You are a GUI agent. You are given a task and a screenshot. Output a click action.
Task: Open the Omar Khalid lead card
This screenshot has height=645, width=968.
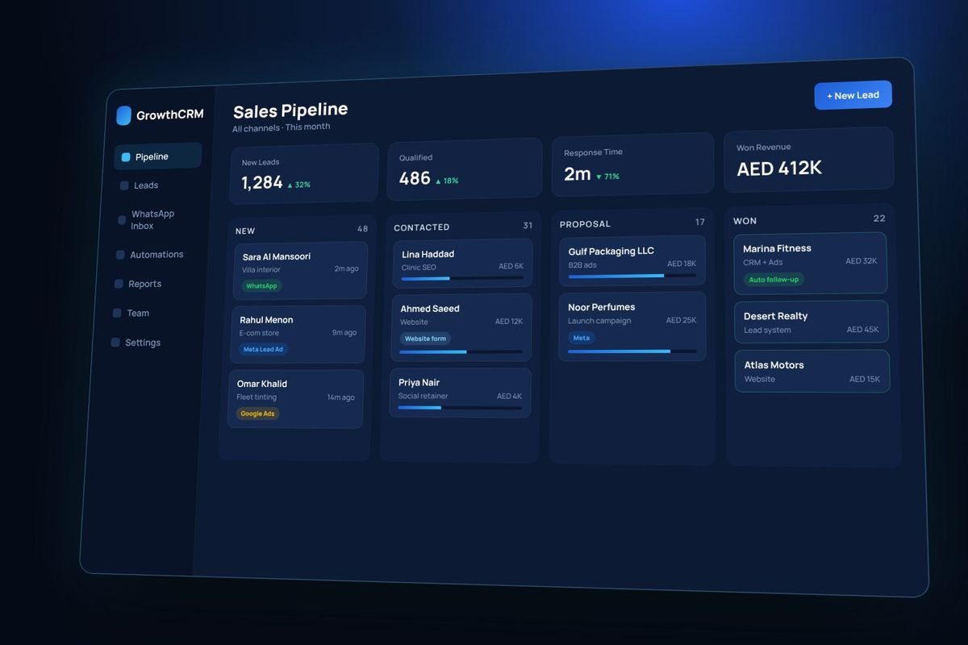(x=295, y=398)
